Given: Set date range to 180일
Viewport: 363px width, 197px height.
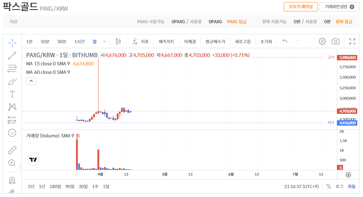Looking at the screenshot, I should point(55,187).
